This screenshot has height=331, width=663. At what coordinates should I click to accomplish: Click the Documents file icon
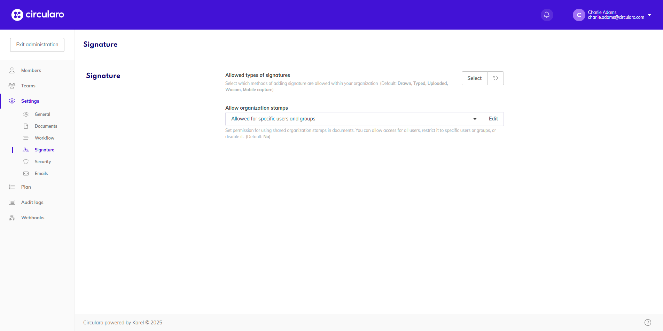pyautogui.click(x=26, y=126)
